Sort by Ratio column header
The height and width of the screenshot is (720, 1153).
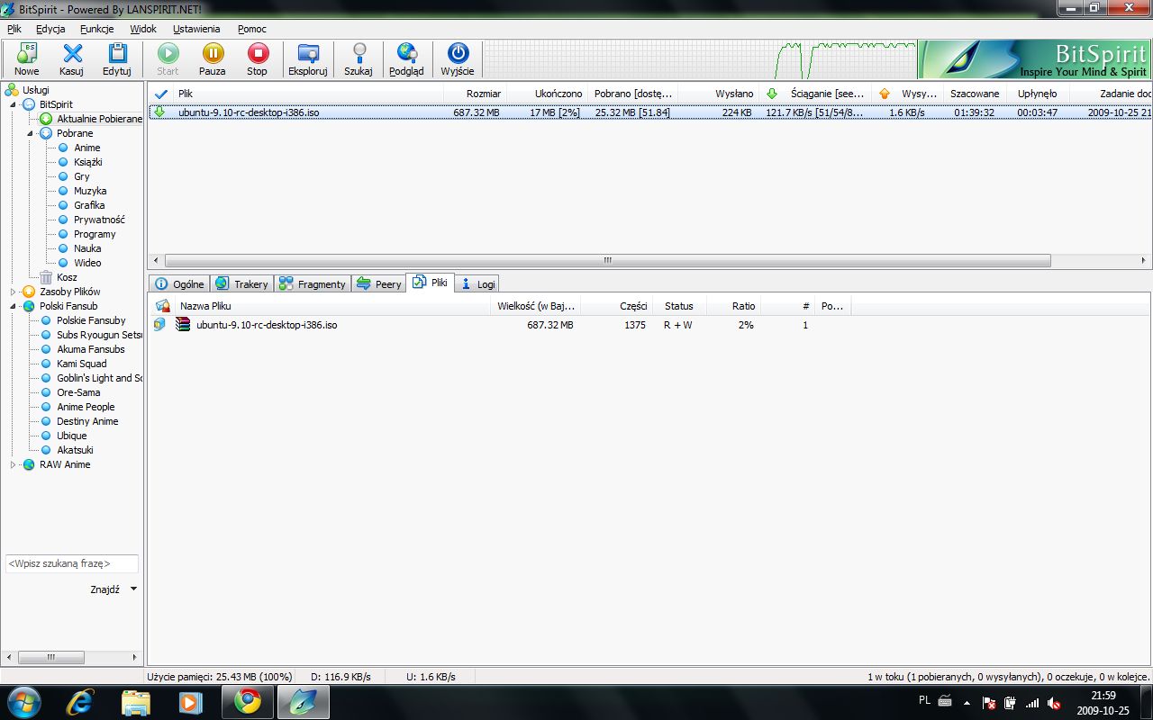[733, 306]
